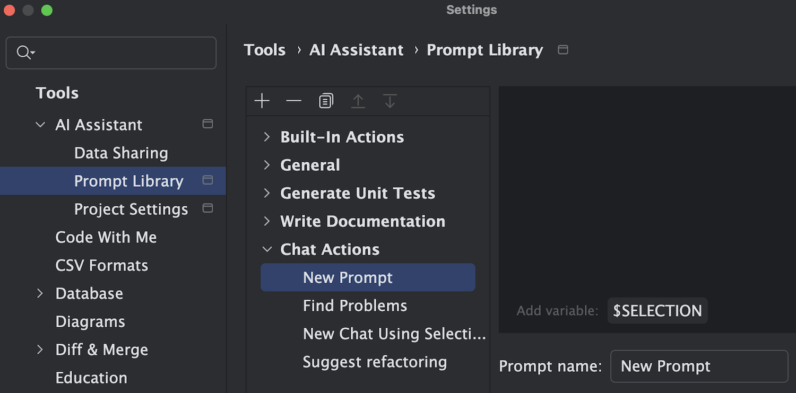Collapse the Chat Actions group
Screen dimensions: 796x393
pos(267,249)
